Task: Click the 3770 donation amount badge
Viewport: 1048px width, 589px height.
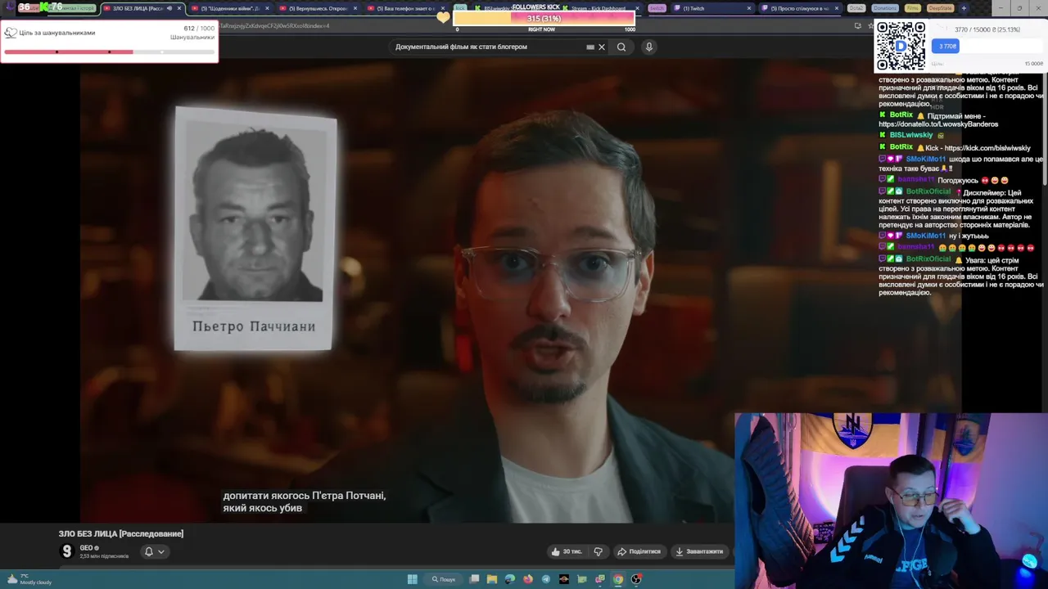Action: (x=947, y=46)
